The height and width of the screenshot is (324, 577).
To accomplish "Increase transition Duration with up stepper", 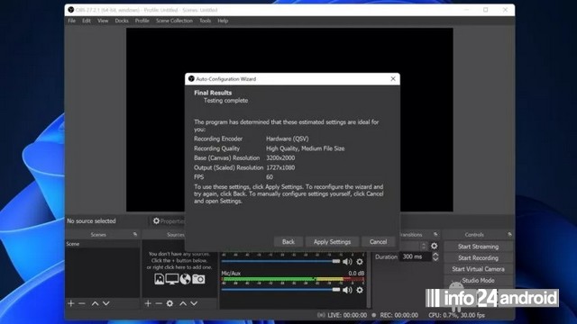I will pyautogui.click(x=435, y=254).
